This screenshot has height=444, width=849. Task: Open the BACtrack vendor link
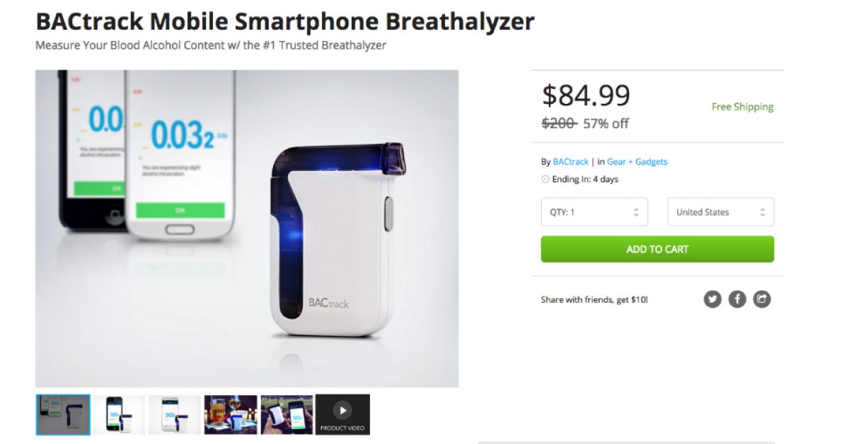[x=570, y=162]
